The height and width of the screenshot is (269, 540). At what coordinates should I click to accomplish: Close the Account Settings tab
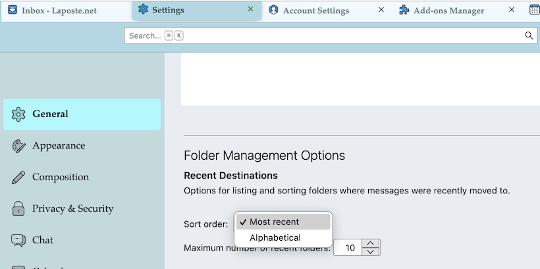[x=381, y=10]
